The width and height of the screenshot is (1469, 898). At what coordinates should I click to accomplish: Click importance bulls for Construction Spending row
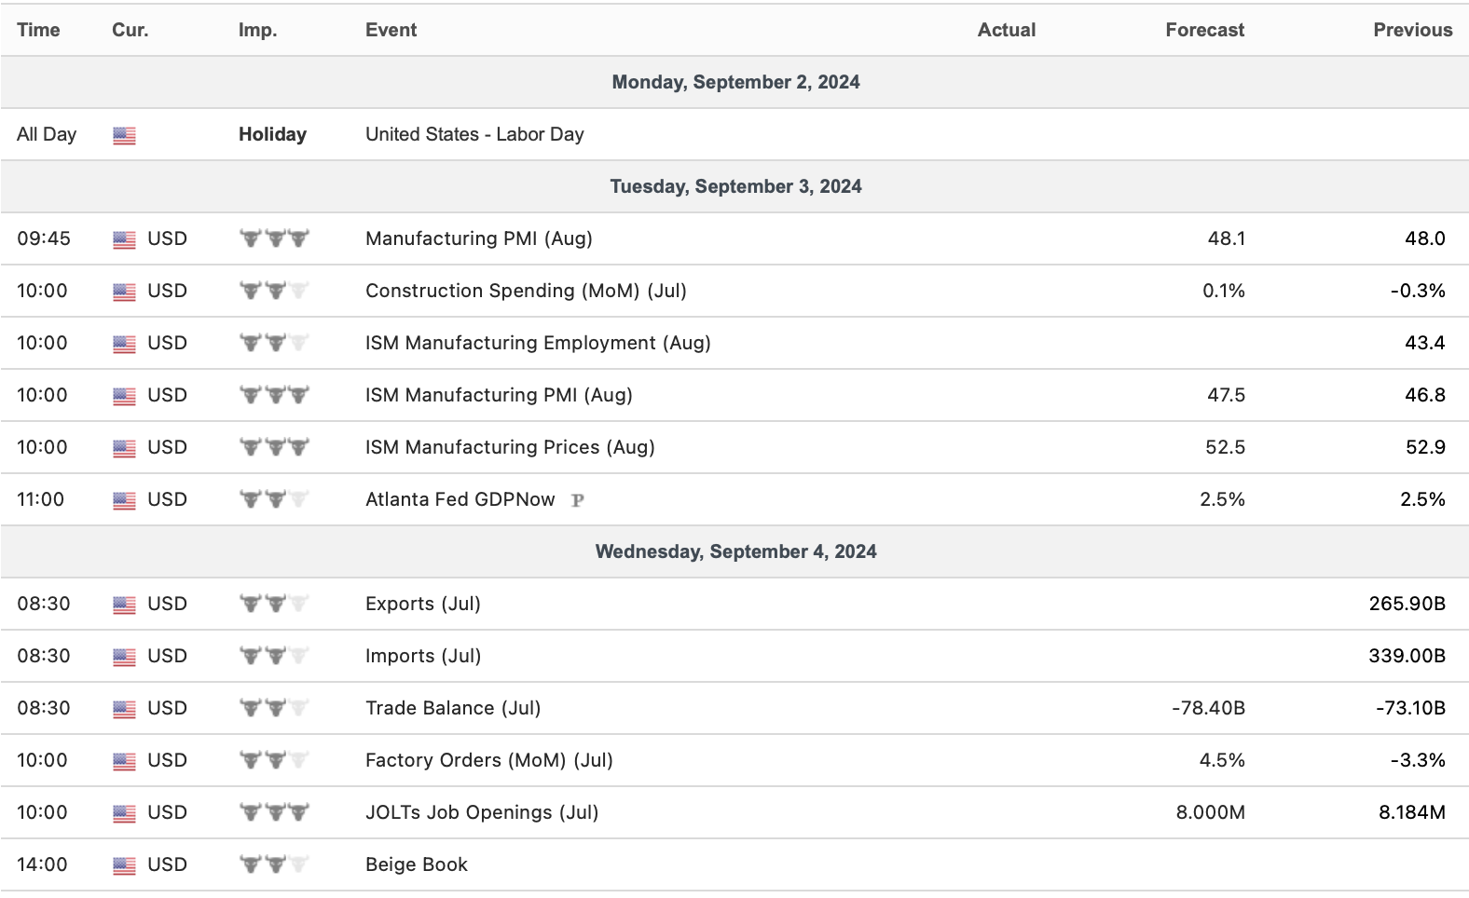point(274,291)
